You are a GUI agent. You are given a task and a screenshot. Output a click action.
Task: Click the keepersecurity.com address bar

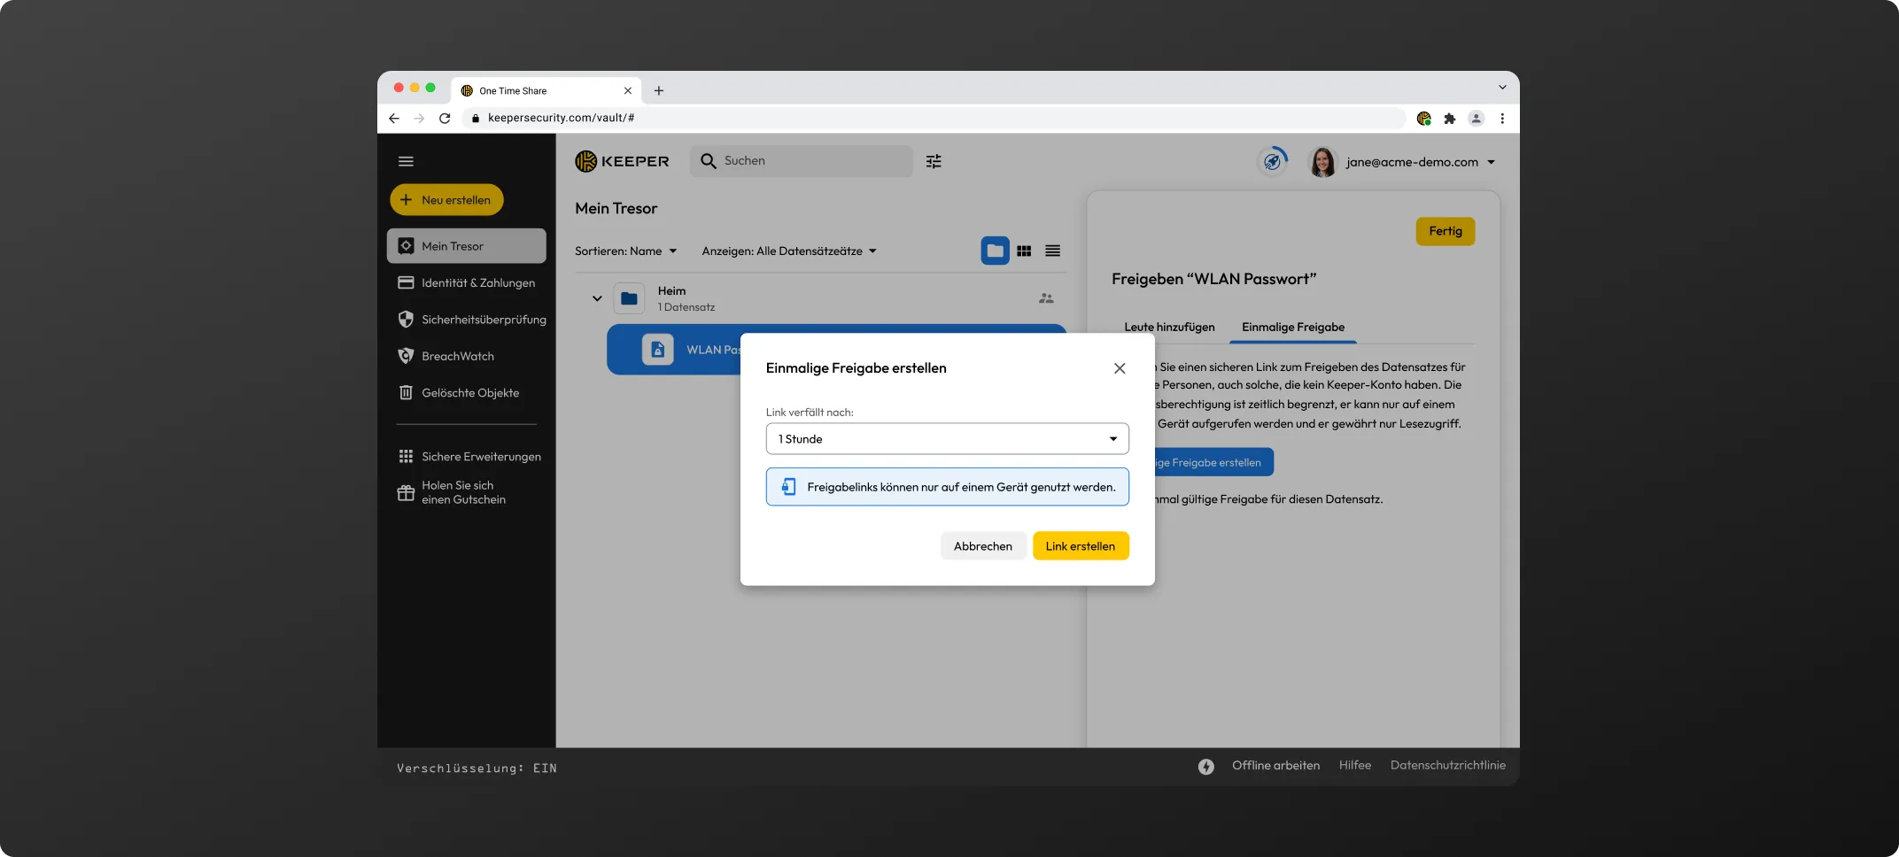934,118
